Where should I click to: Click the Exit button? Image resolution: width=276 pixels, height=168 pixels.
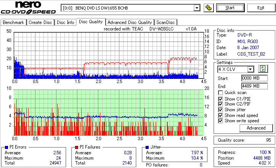[x=261, y=8]
